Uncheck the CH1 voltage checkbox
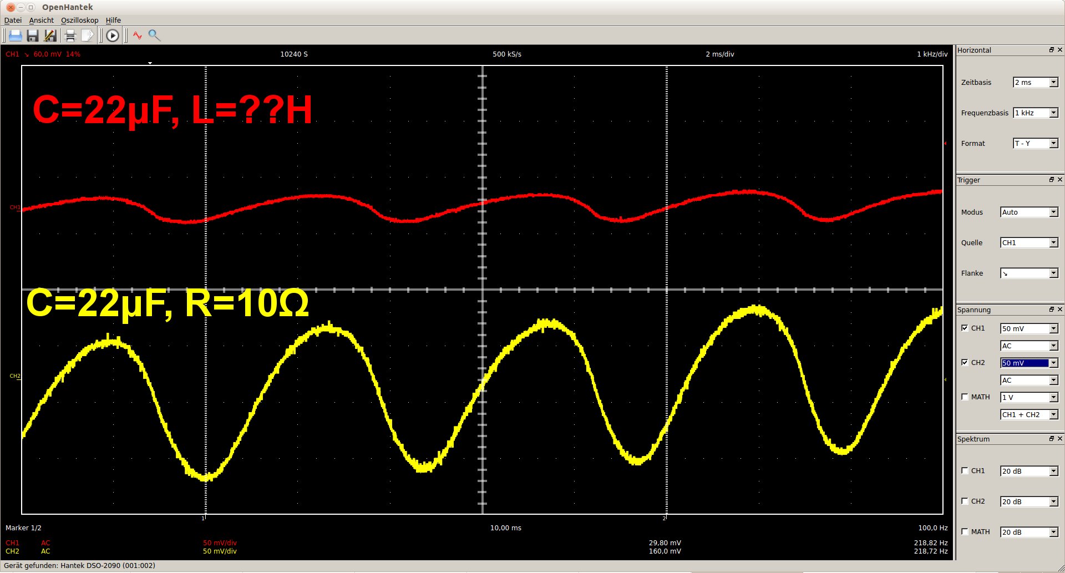The width and height of the screenshot is (1065, 573). click(965, 328)
